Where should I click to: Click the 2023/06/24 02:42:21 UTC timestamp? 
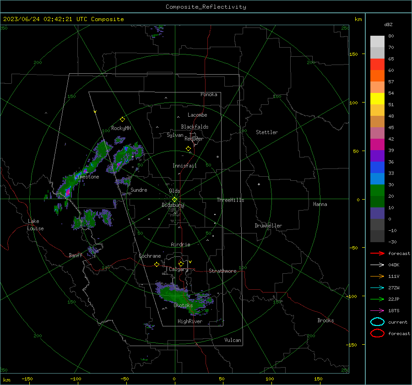click(63, 19)
